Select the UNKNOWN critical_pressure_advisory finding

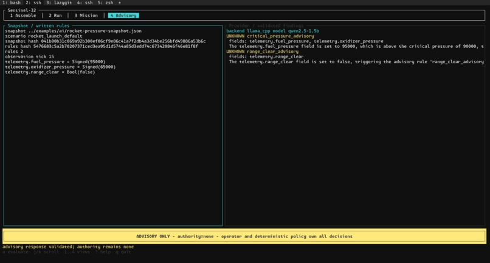tap(270, 36)
